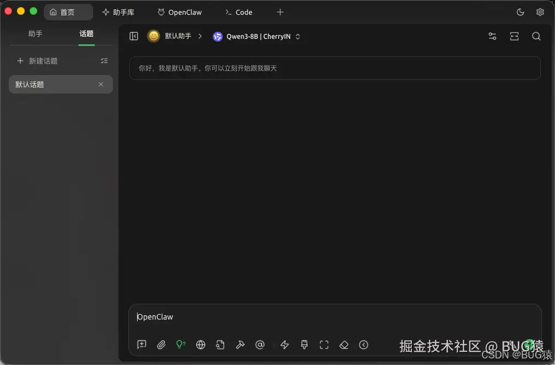Collapse the sidebar with the panel icon

[133, 36]
